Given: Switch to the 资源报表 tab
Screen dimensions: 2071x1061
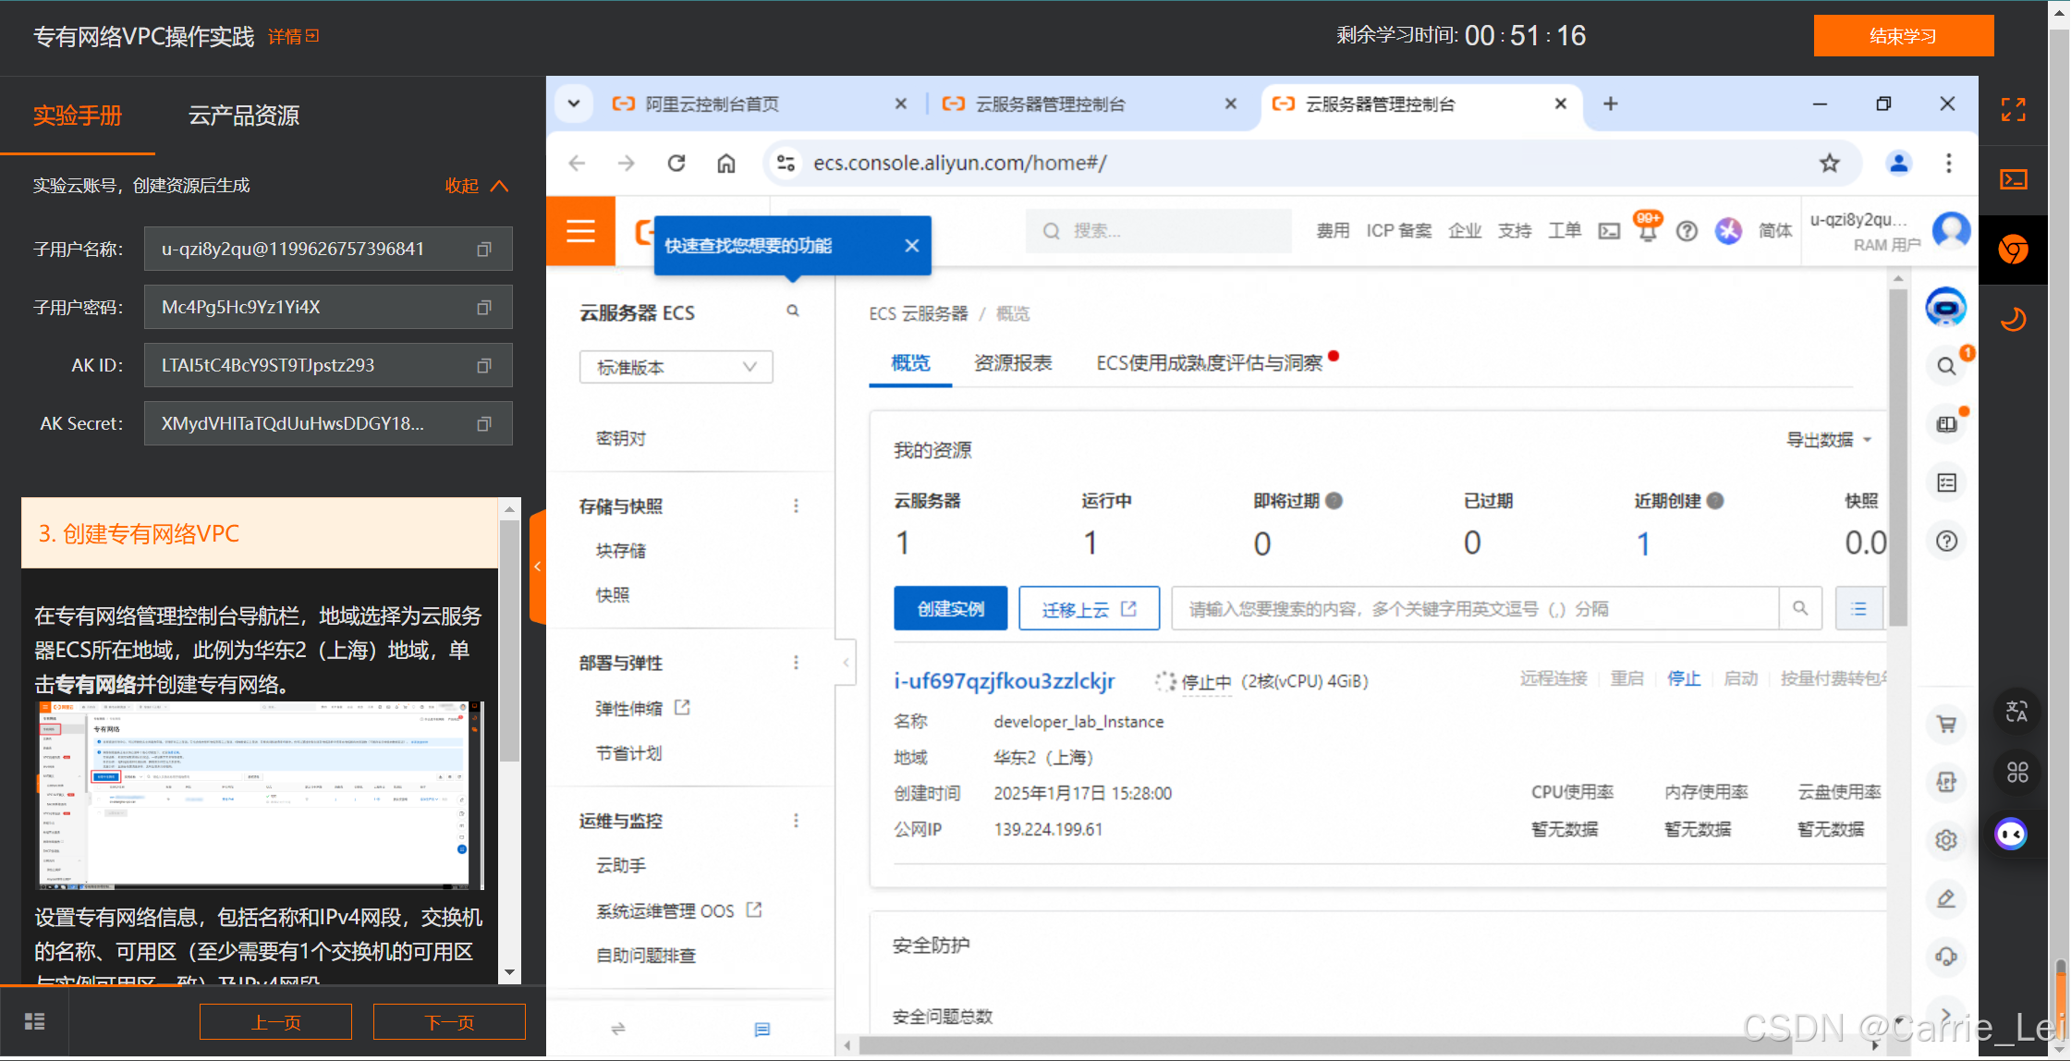Looking at the screenshot, I should coord(1013,363).
